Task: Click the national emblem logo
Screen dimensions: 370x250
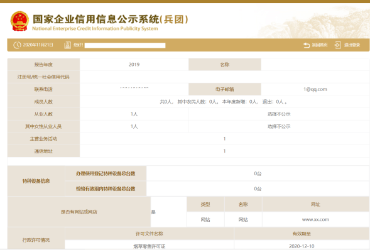Action: click(x=19, y=21)
